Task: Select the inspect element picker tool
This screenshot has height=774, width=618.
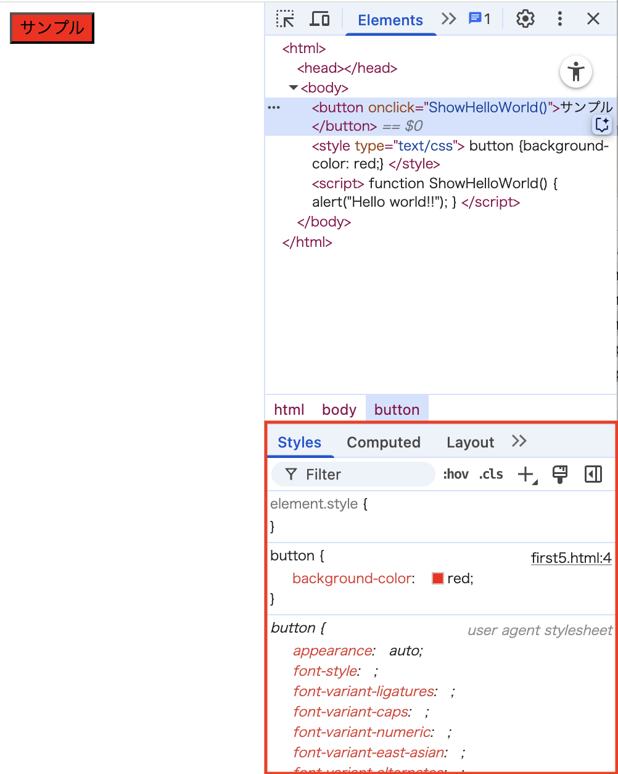Action: pyautogui.click(x=284, y=19)
